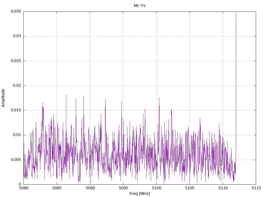The image size is (263, 197).
Task: Click the tip of the tallest spike
Action: (236, 14)
